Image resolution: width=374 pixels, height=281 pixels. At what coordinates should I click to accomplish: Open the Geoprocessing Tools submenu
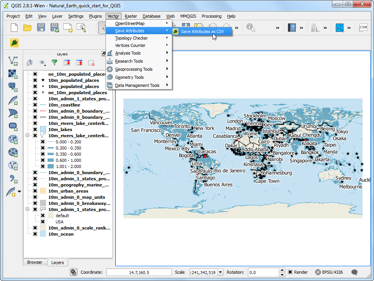[139, 69]
